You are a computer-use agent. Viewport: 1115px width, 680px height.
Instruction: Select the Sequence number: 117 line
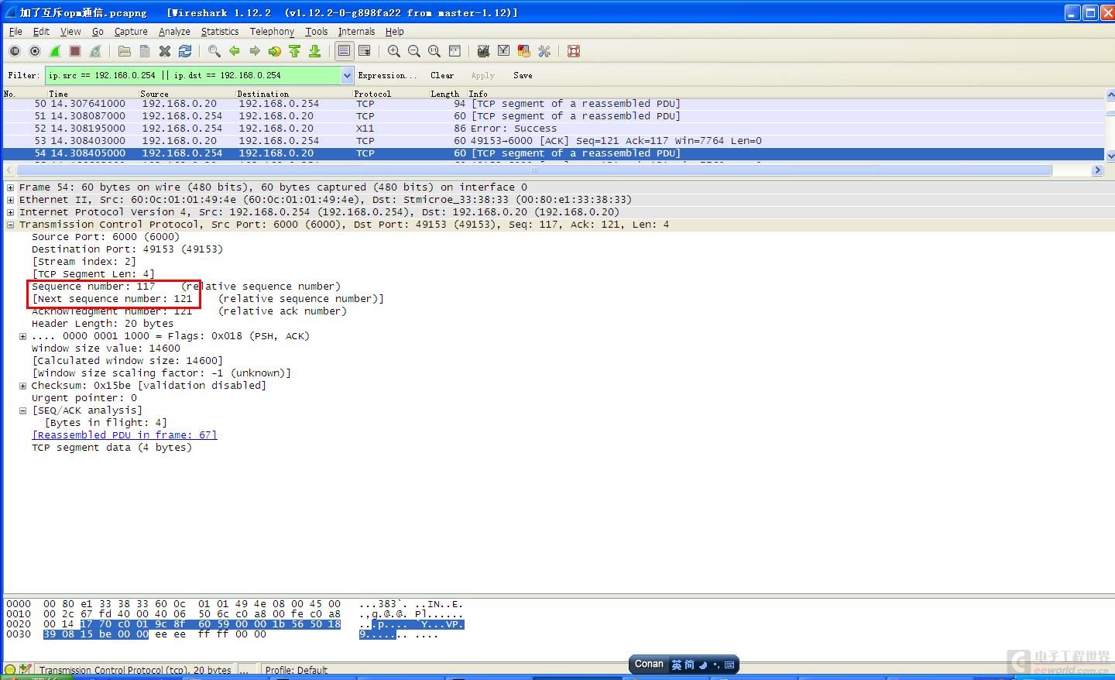[x=186, y=287]
